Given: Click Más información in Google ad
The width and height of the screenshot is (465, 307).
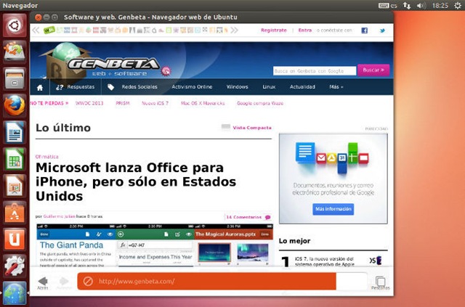Looking at the screenshot, I should point(333,209).
